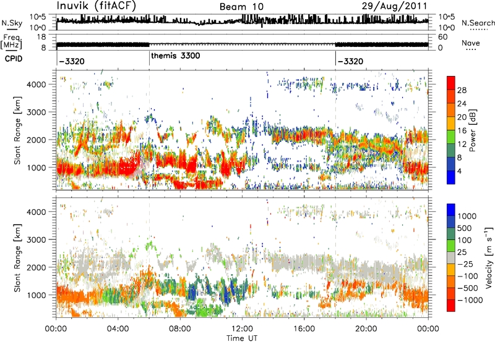The height and width of the screenshot is (342, 495).
Task: Click the "Slant Range [km]" label of velocity panel
Action: pos(17,257)
